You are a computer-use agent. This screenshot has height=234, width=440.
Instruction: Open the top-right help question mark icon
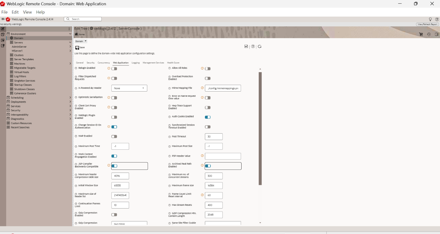[x=437, y=19]
